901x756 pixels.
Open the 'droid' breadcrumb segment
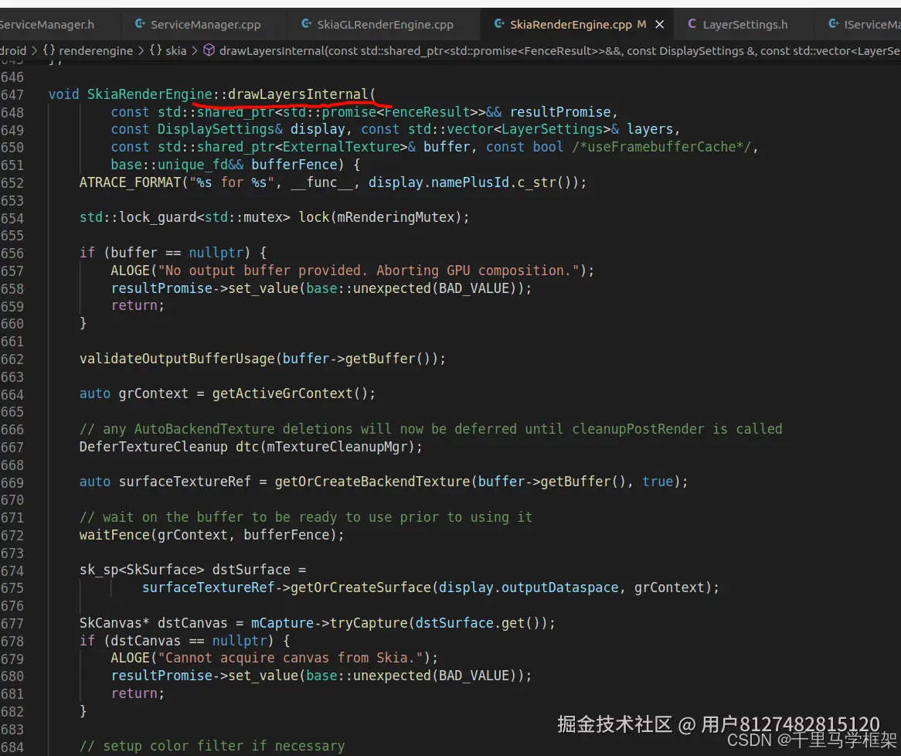click(x=13, y=50)
